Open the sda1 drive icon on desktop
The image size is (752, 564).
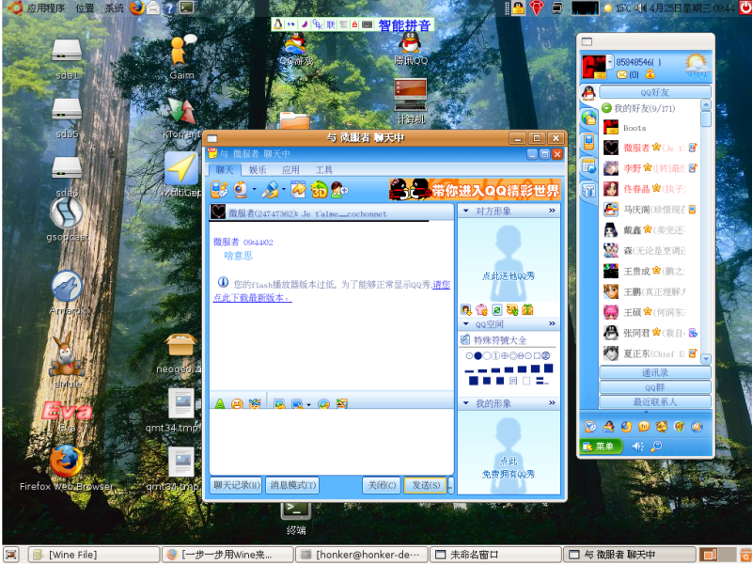pyautogui.click(x=67, y=58)
